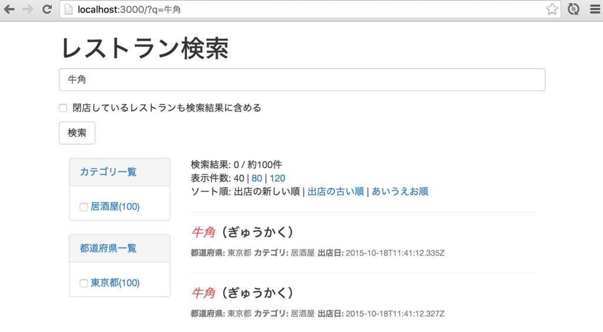Screen dimensions: 603x332
Task: Click the 検索 button
Action: pyautogui.click(x=77, y=133)
